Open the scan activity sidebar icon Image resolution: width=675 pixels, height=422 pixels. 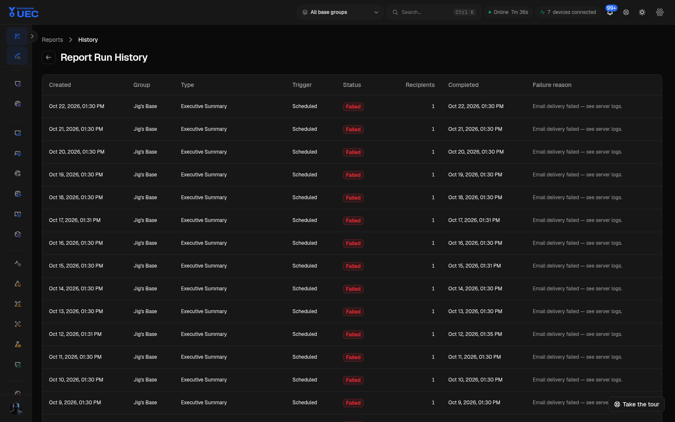point(18,324)
